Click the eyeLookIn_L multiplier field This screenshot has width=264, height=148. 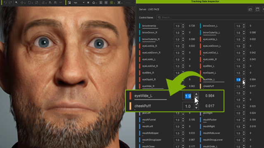click(177, 60)
